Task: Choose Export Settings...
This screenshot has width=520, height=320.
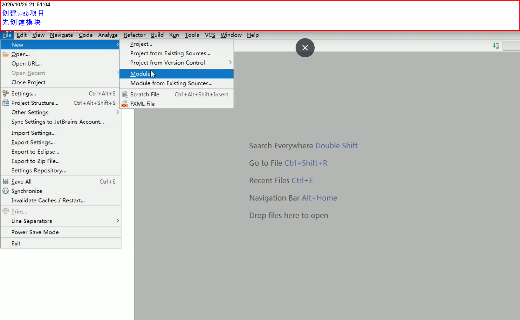Action: (61, 142)
